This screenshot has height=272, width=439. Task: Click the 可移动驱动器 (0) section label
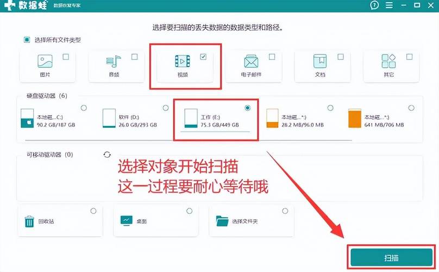(x=50, y=155)
